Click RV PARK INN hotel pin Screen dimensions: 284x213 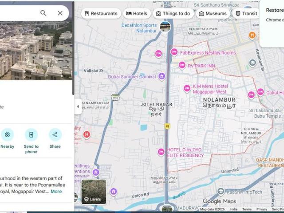[182, 65]
